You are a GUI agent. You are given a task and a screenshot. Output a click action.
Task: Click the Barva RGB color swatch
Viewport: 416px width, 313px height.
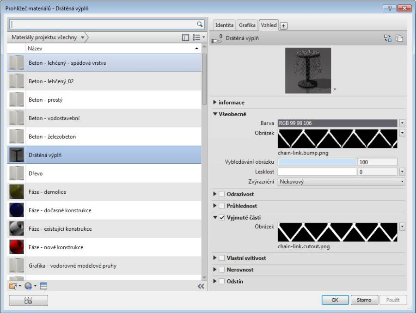pos(337,123)
